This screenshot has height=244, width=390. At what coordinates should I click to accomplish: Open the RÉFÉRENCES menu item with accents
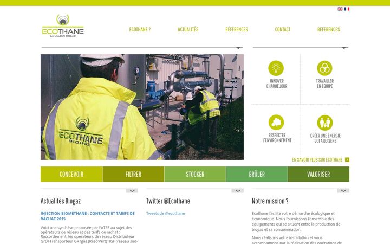click(x=237, y=29)
